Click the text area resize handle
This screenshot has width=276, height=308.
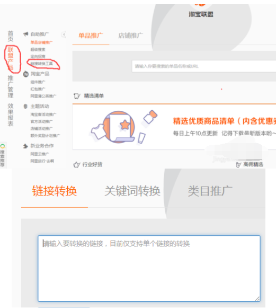pos(257,299)
